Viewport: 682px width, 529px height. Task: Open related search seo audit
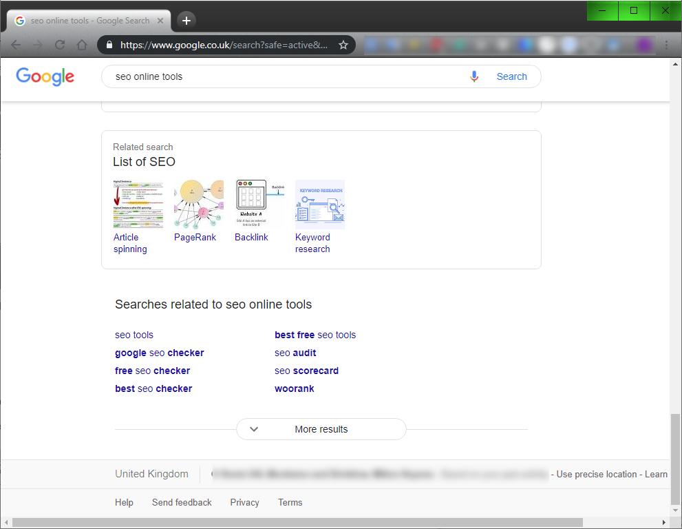pyautogui.click(x=295, y=353)
